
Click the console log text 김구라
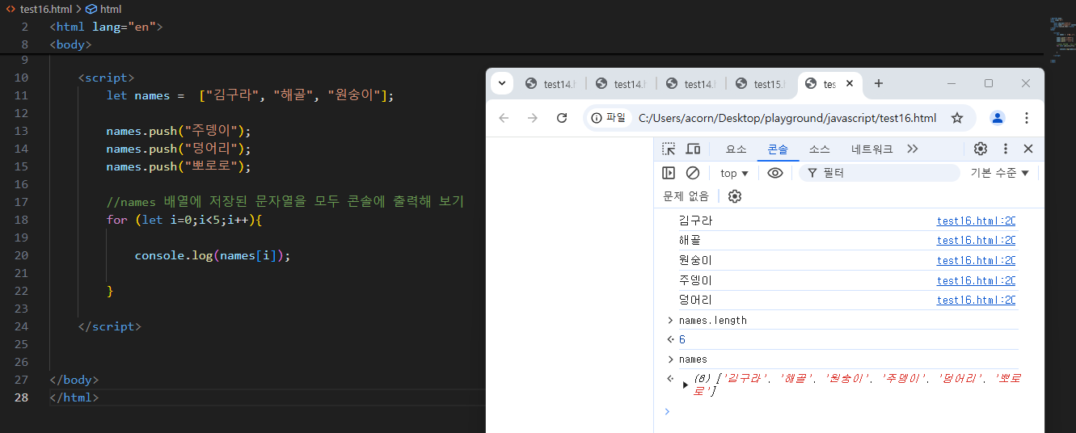695,221
